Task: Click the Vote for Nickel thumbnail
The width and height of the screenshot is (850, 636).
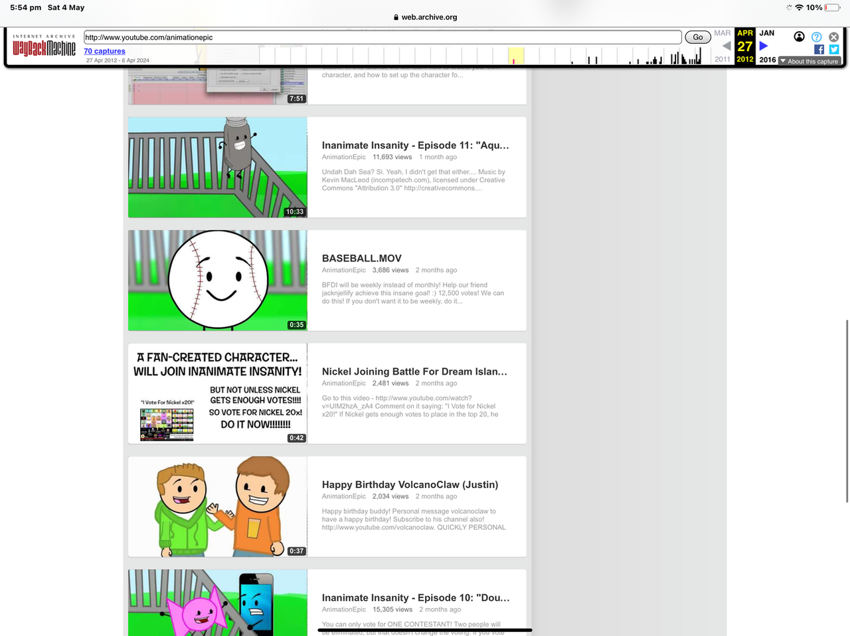Action: click(x=218, y=393)
